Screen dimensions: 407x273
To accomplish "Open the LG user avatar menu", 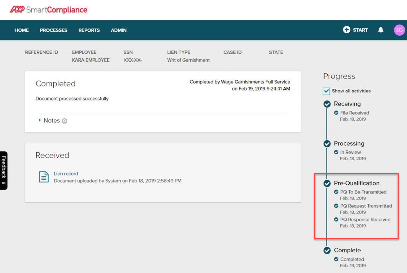I will click(x=400, y=30).
